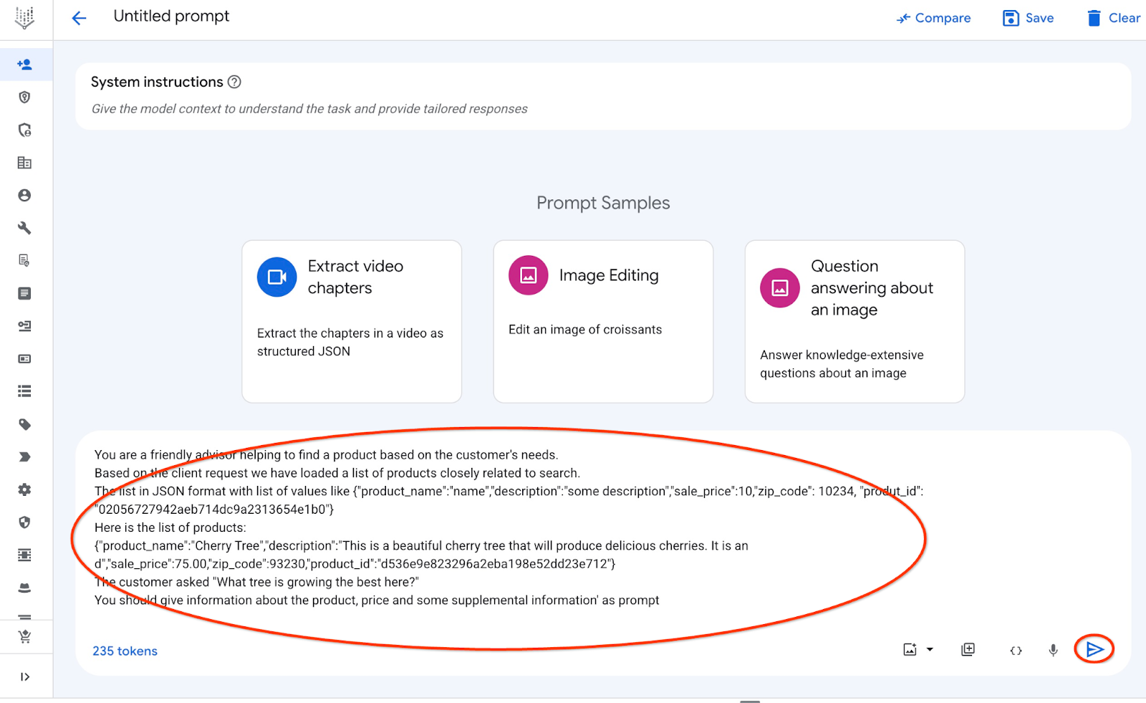Go back using the left arrow

(x=79, y=18)
